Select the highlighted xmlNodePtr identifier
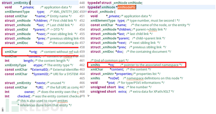Viewport: 216px width, 114px height. (126, 7)
